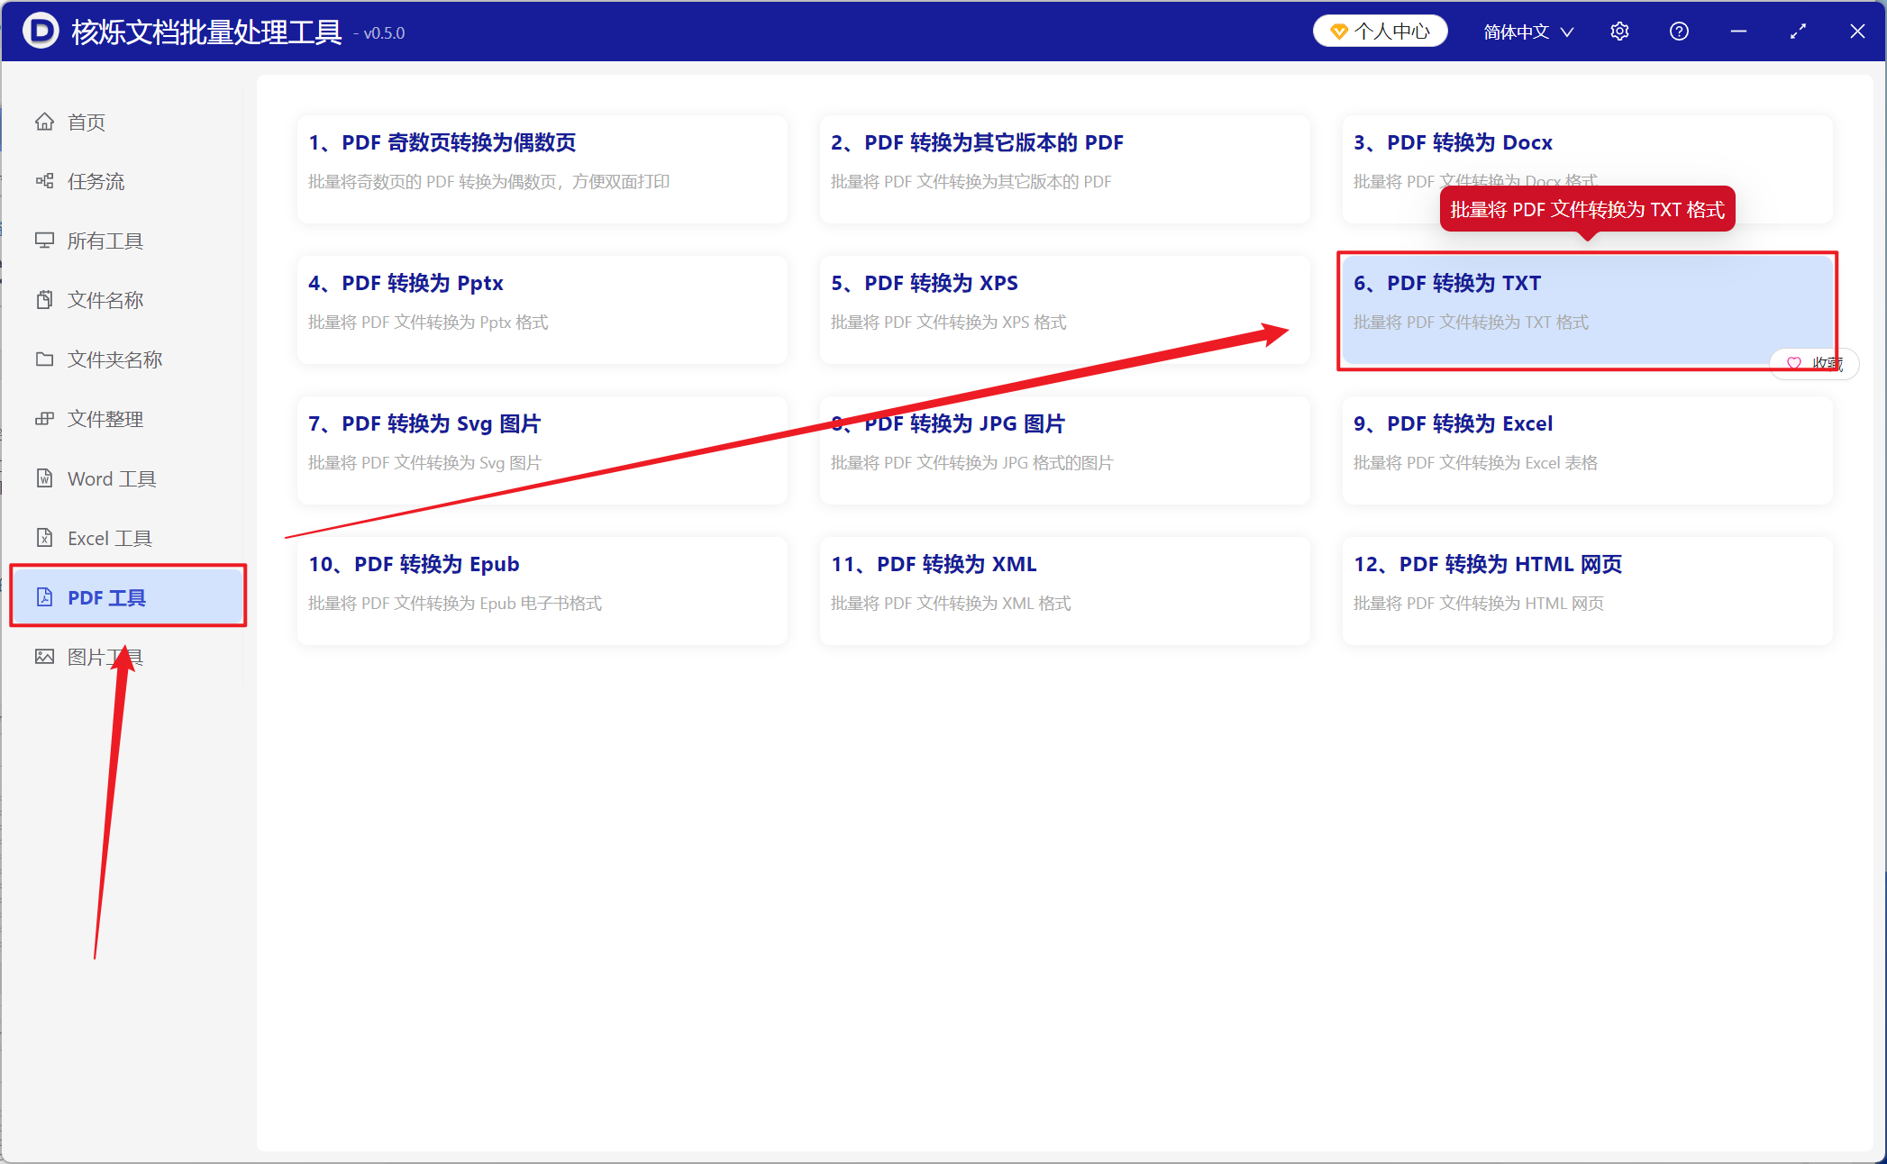
Task: Click description 批量将 PDF 文件转换为 XPS 格式
Action: pos(948,323)
